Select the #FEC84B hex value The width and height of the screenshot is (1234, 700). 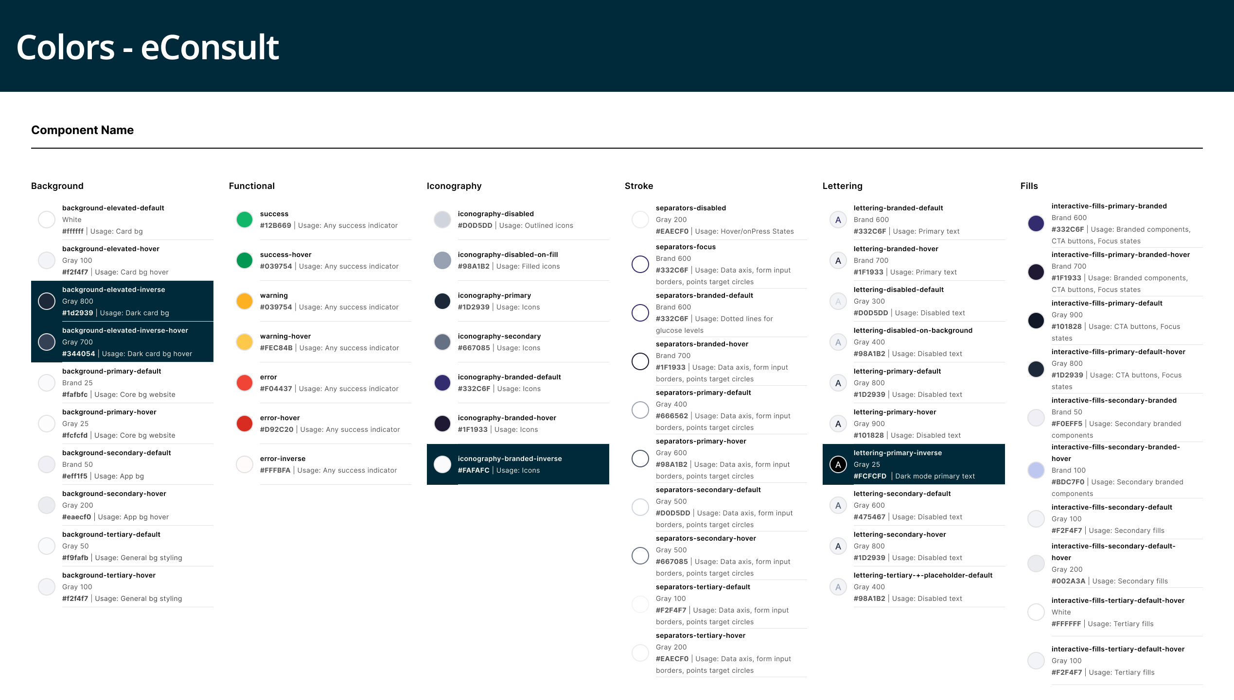(276, 348)
